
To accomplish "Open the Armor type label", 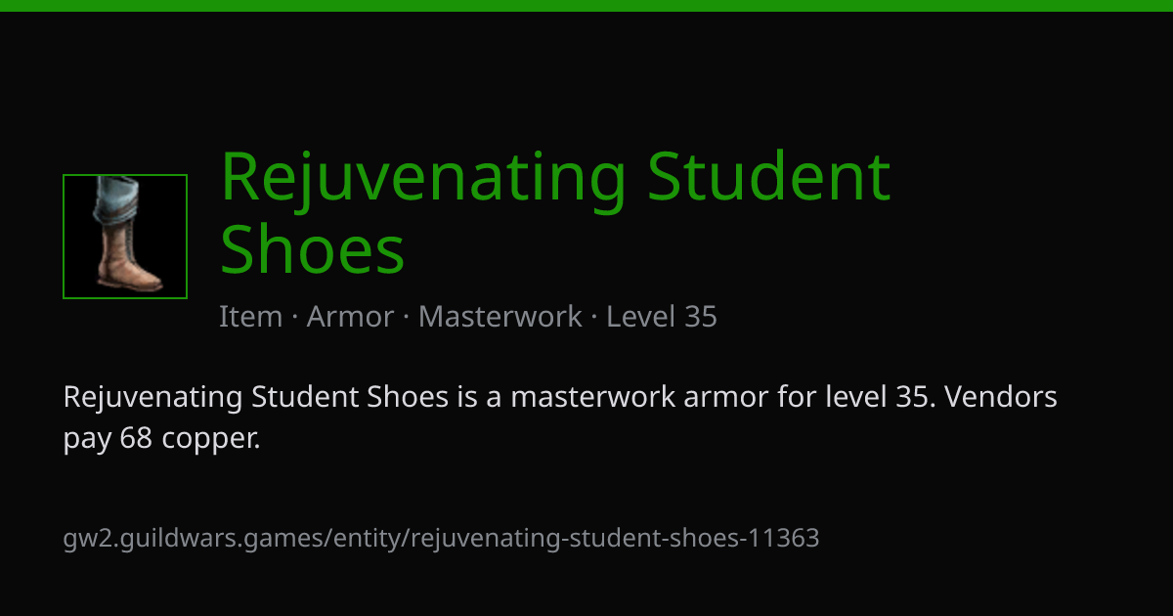I will tap(350, 317).
